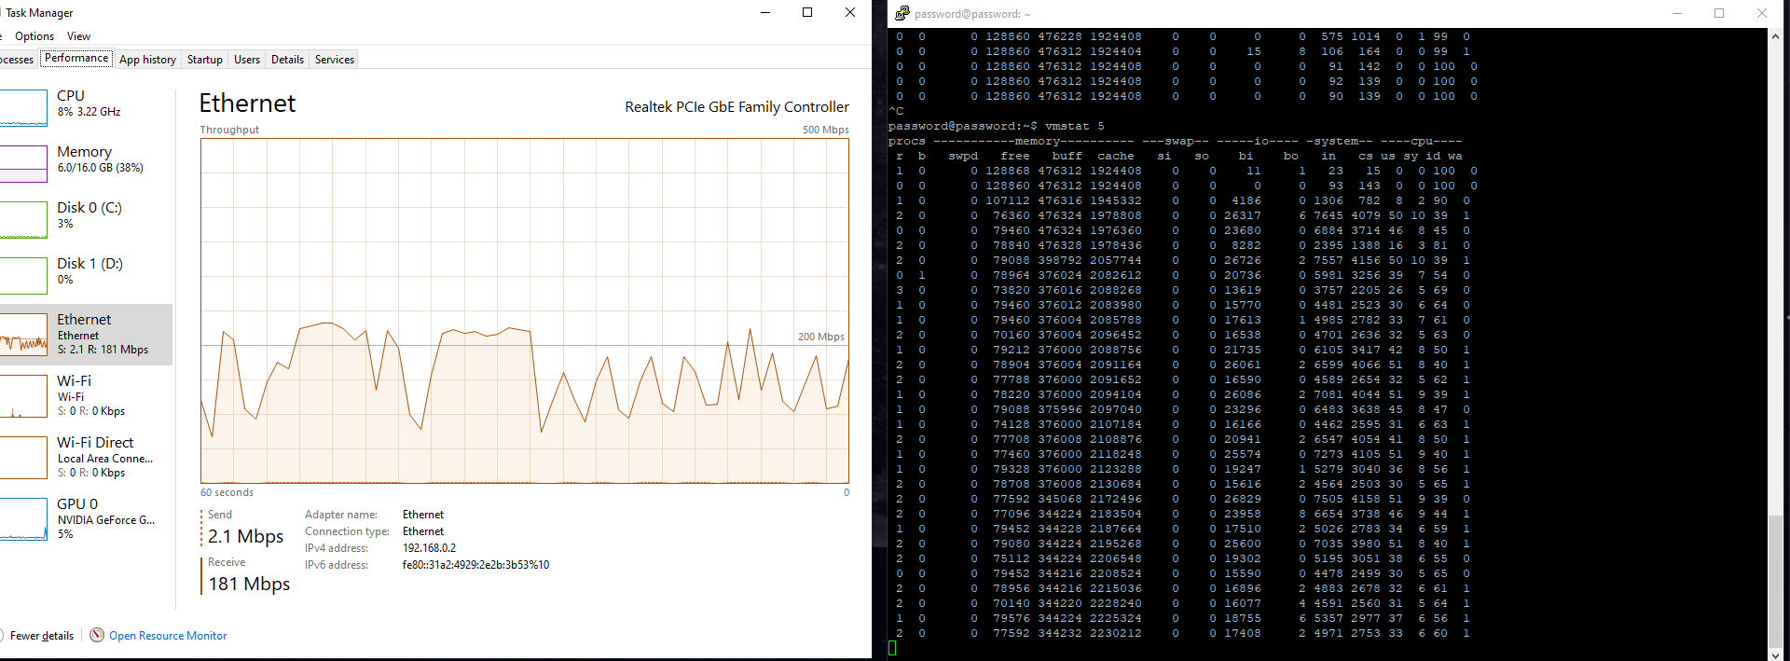Click the terminal cursor at the bottom prompt

892,648
